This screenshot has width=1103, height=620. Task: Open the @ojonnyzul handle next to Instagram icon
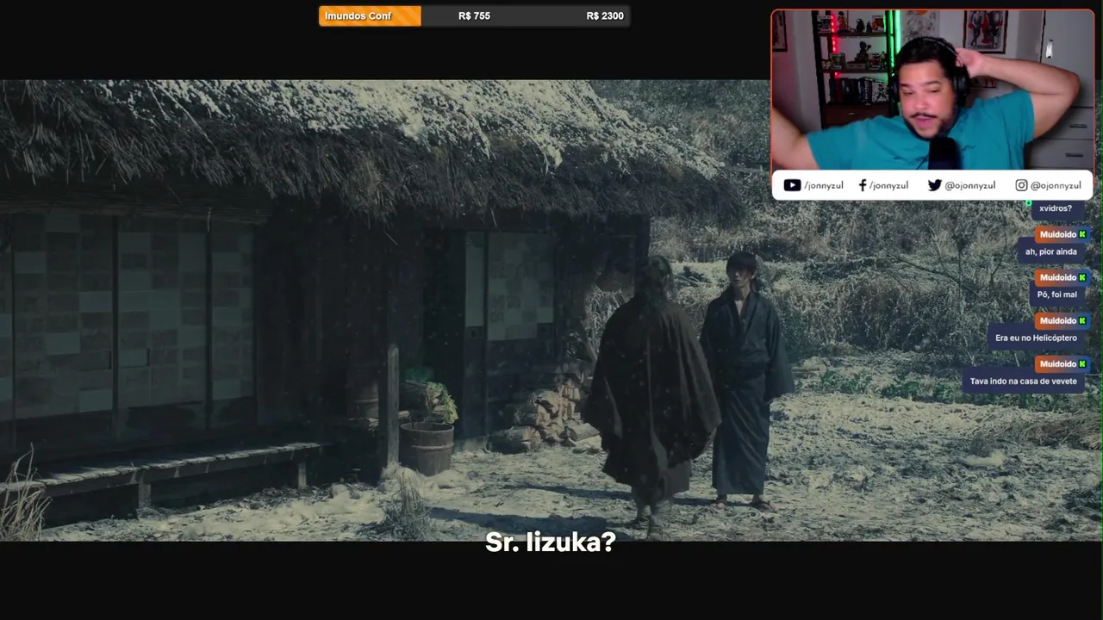1056,185
